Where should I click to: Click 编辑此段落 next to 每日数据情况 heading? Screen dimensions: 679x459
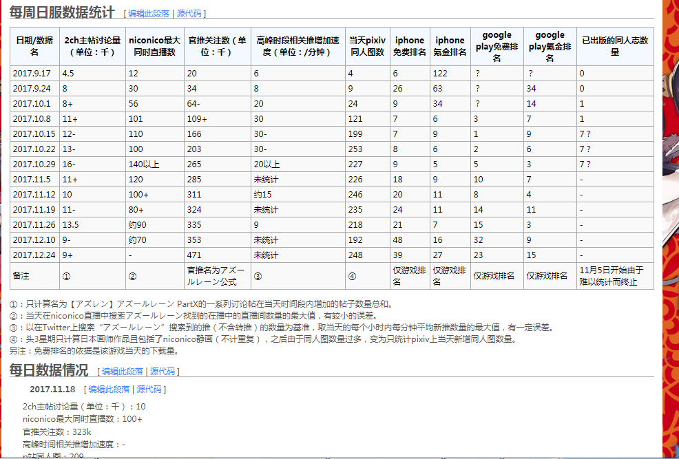[123, 372]
